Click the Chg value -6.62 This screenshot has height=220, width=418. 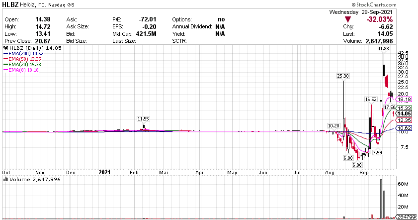[x=386, y=27]
